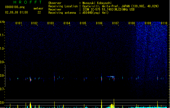Click the 0101 time marker
Screen dimensions: 170x108
click(x=19, y=23)
